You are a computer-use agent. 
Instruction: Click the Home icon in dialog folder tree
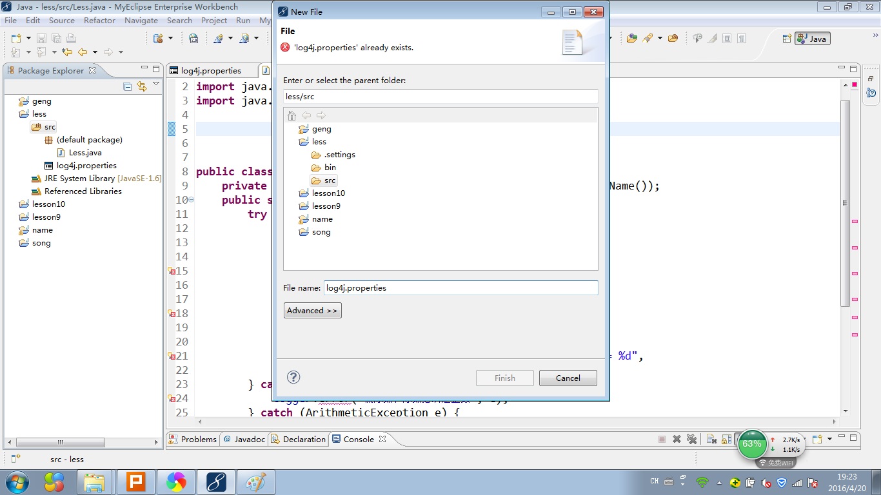click(x=292, y=115)
